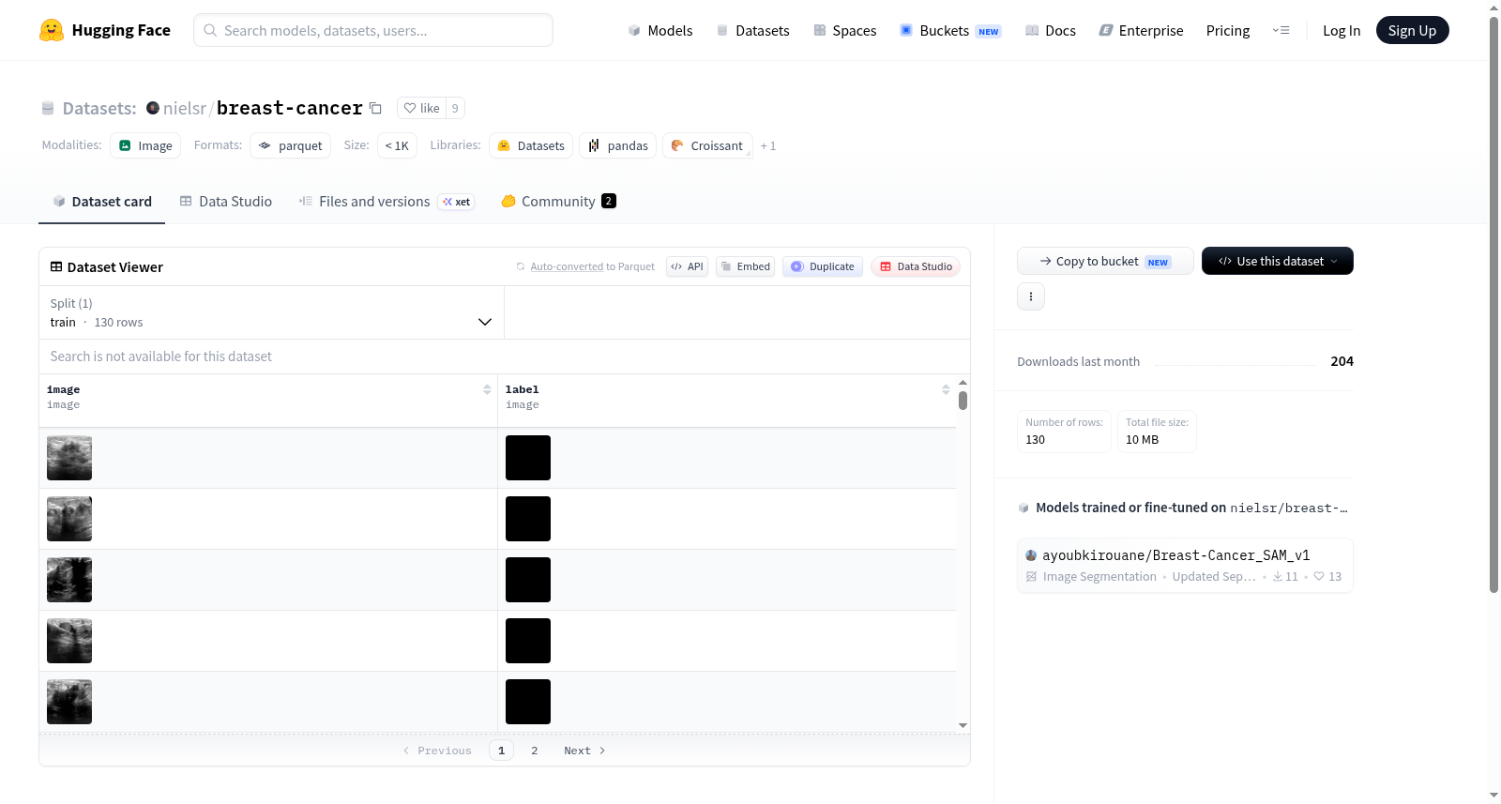Switch to the Data Studio tab

coord(226,201)
